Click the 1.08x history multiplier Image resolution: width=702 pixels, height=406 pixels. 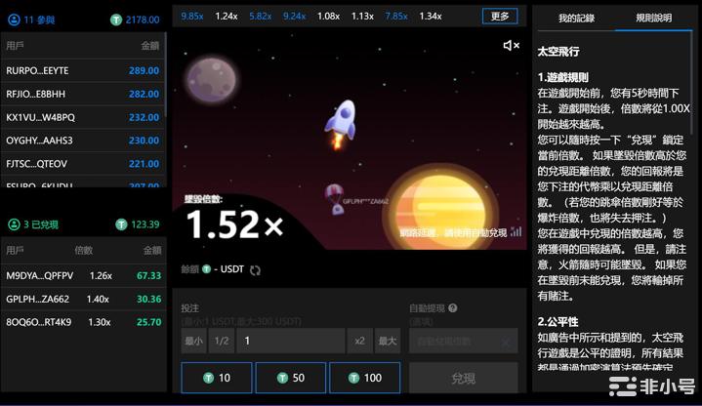(328, 17)
